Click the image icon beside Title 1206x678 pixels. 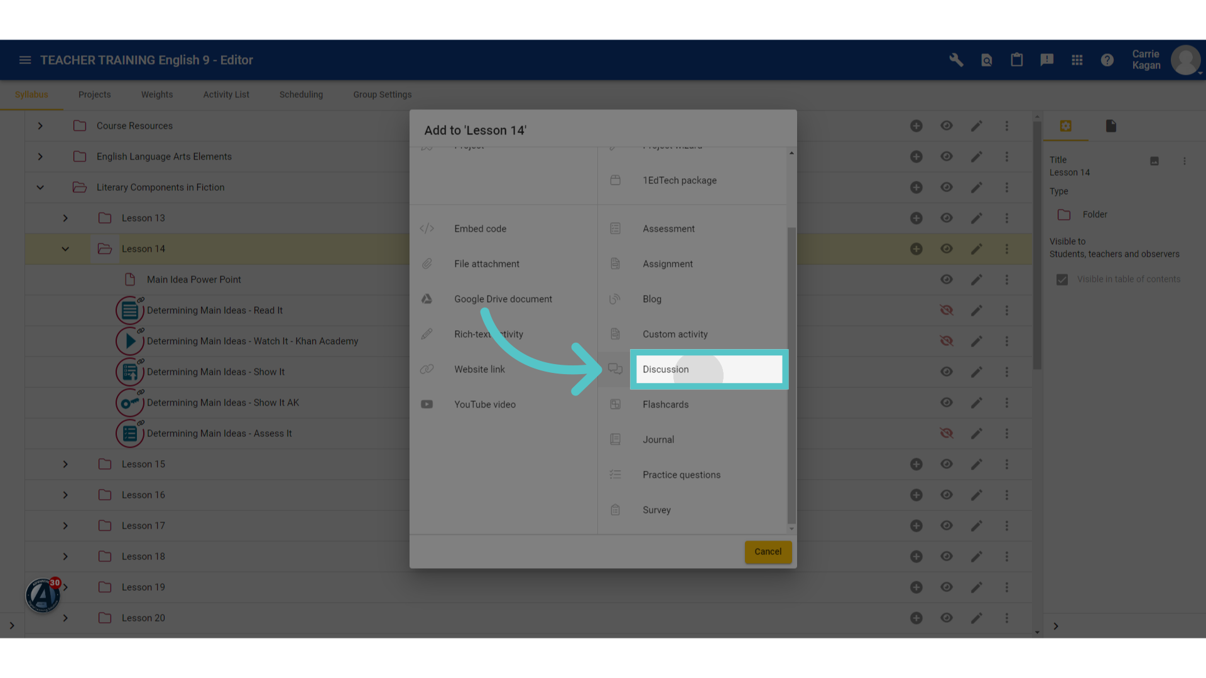tap(1154, 161)
